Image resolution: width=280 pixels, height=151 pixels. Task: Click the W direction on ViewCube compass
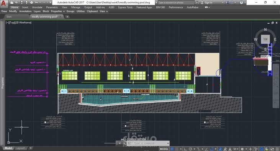point(255,39)
